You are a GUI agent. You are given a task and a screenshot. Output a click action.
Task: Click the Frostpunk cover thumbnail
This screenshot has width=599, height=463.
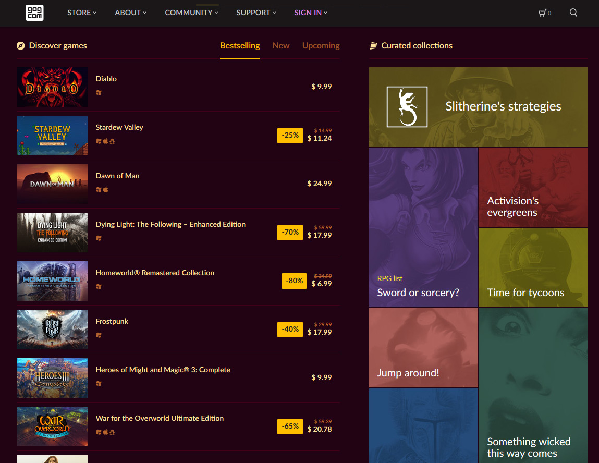[x=52, y=330]
